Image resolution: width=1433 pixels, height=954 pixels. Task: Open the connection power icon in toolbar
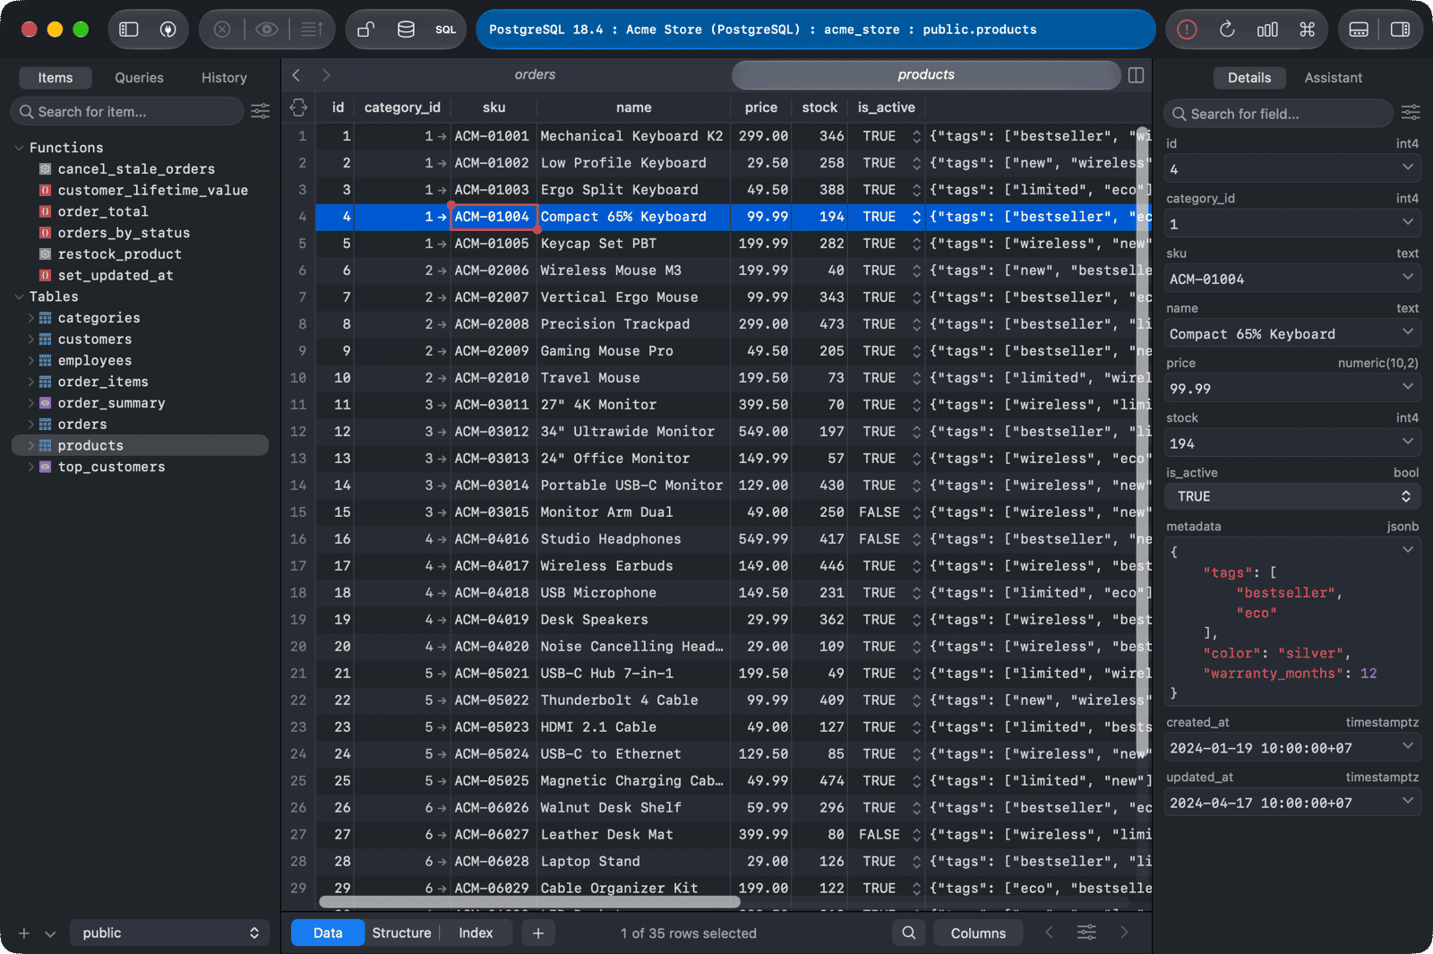[x=167, y=30]
